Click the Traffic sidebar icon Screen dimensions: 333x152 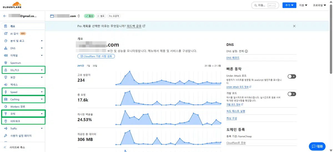click(6, 128)
